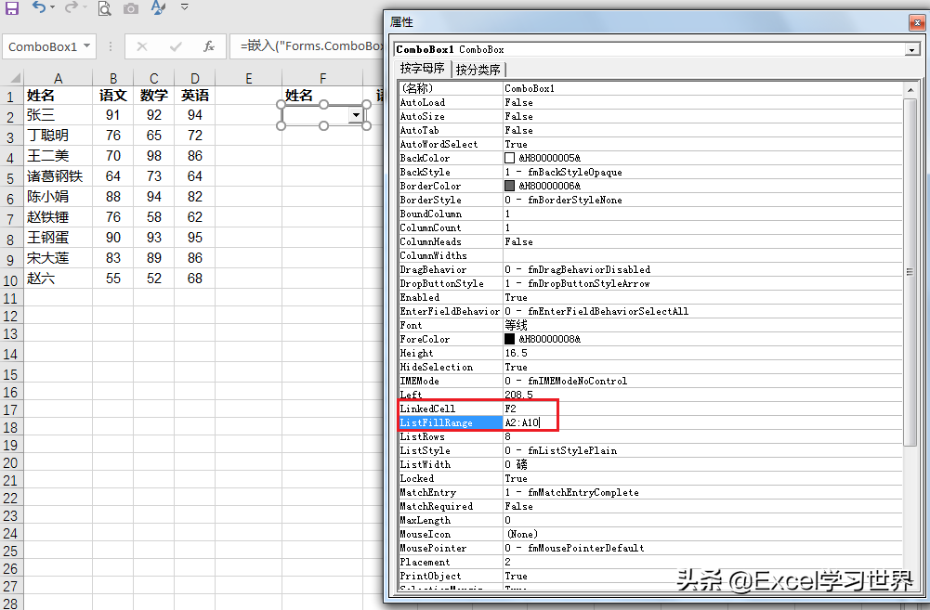This screenshot has width=930, height=610.
Task: Click the Insert Function fx icon
Action: 209,46
